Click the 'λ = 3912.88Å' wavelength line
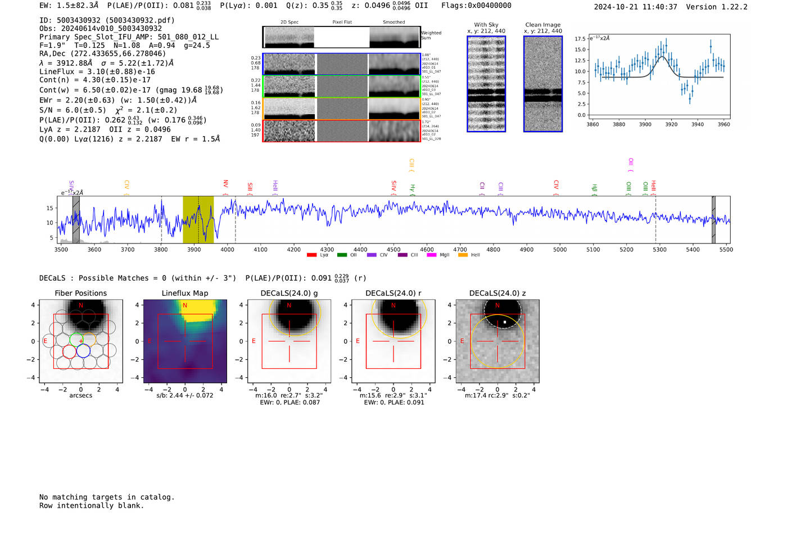The image size is (787, 536). 107,63
